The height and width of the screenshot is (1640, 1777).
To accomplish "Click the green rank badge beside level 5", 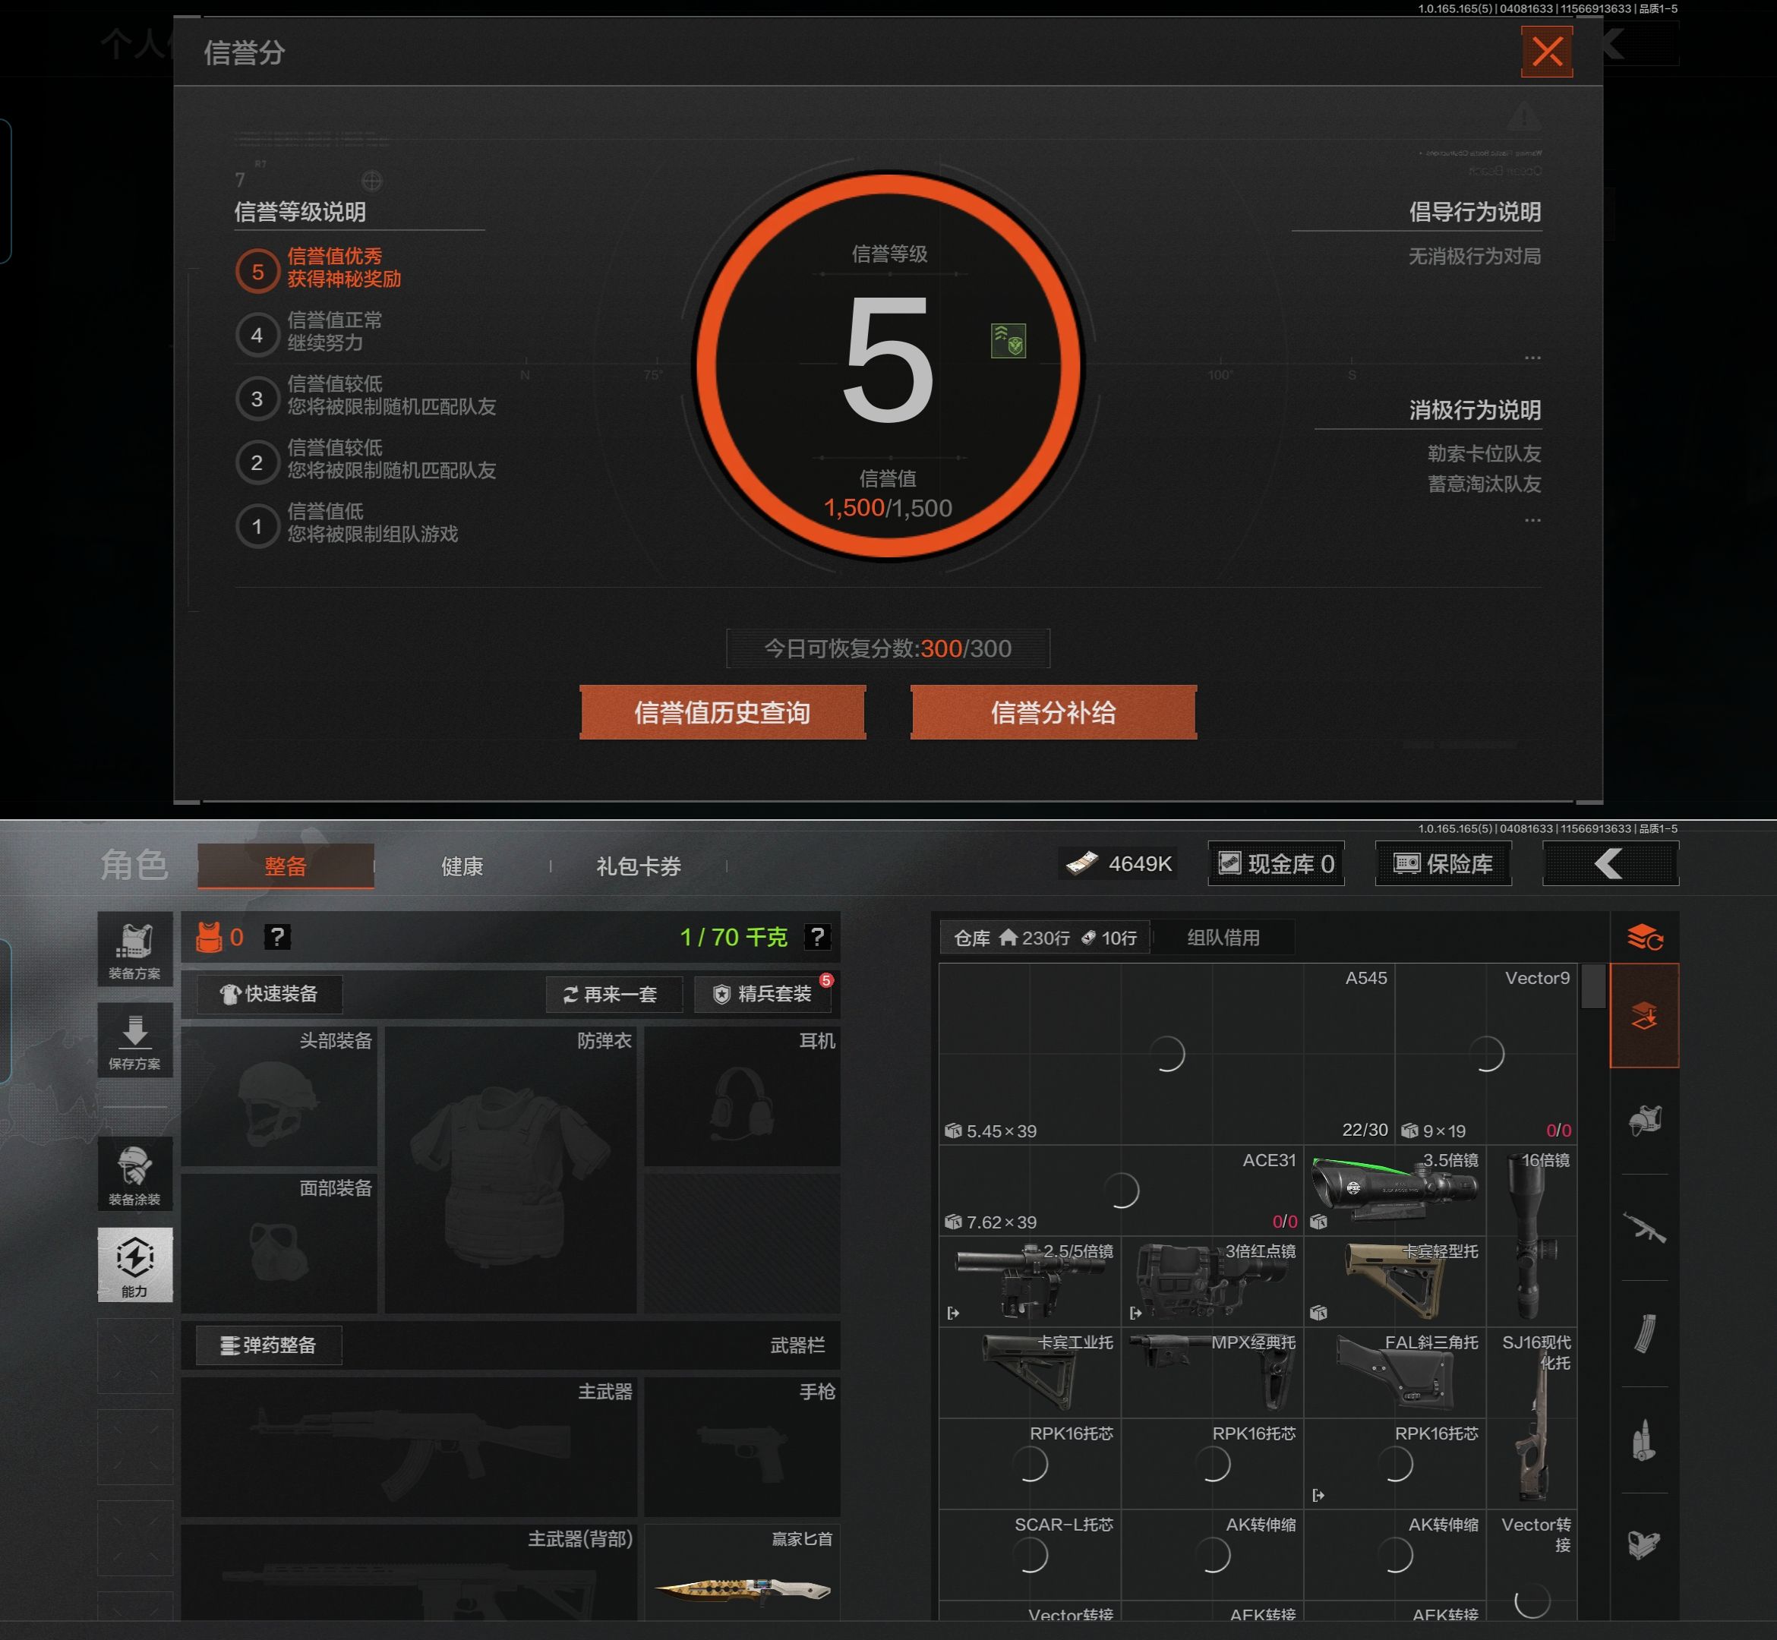I will pos(1008,342).
